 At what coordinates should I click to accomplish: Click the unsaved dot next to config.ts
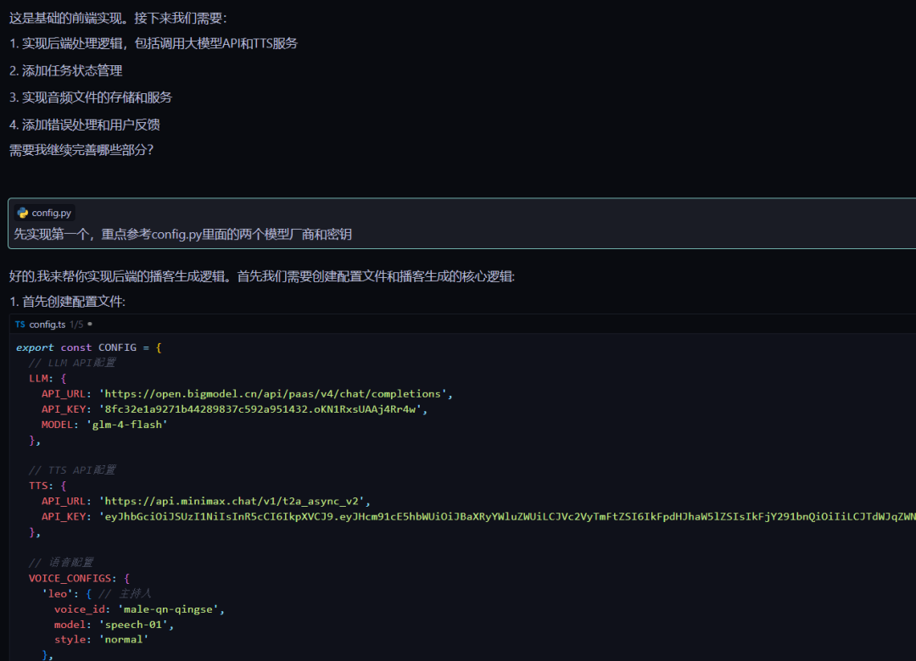(x=90, y=325)
